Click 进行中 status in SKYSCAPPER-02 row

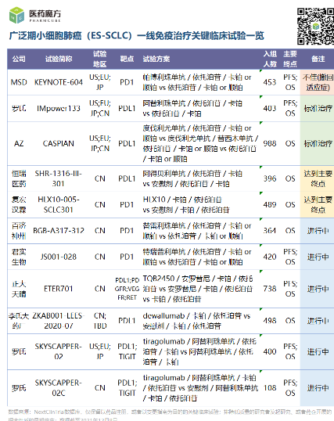(x=318, y=351)
